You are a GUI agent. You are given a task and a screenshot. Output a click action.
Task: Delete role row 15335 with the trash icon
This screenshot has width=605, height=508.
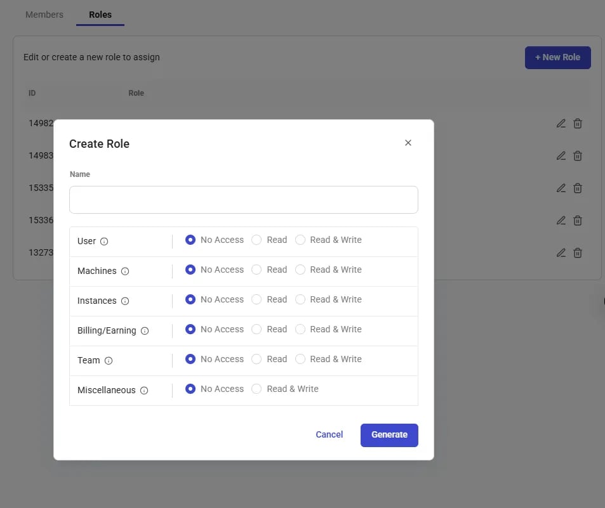(578, 188)
